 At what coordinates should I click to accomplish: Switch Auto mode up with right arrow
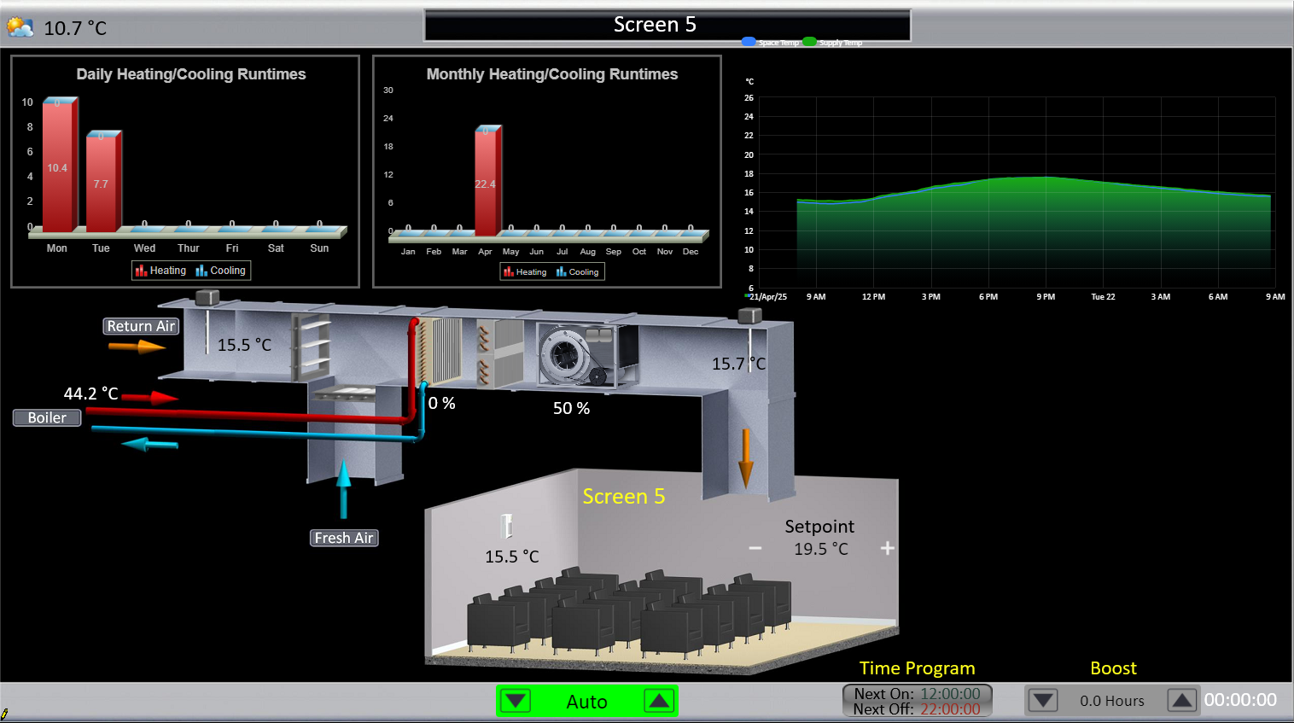tap(659, 701)
